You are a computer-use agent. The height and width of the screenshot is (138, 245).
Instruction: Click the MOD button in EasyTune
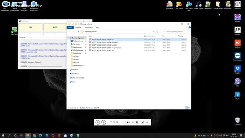tap(55, 27)
